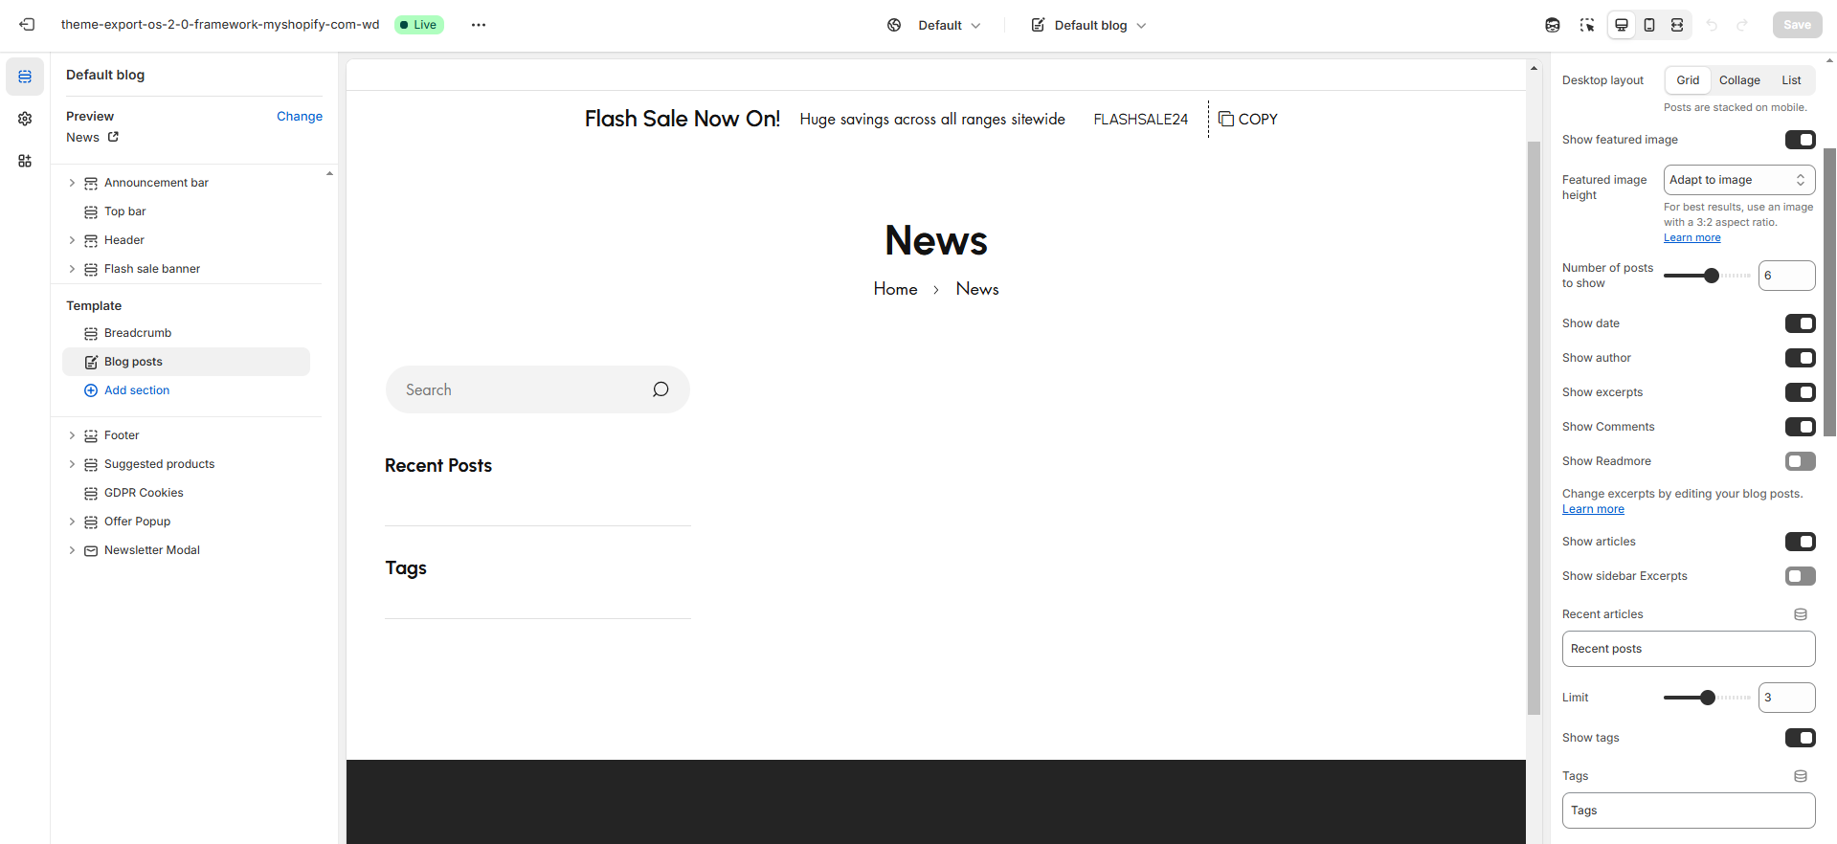Screen dimensions: 1837x844
Task: Adjust the Number of posts slider handle
Action: pyautogui.click(x=1712, y=276)
